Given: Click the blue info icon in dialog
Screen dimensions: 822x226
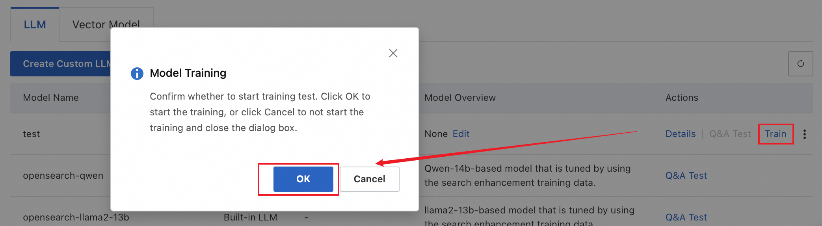Looking at the screenshot, I should coord(137,74).
